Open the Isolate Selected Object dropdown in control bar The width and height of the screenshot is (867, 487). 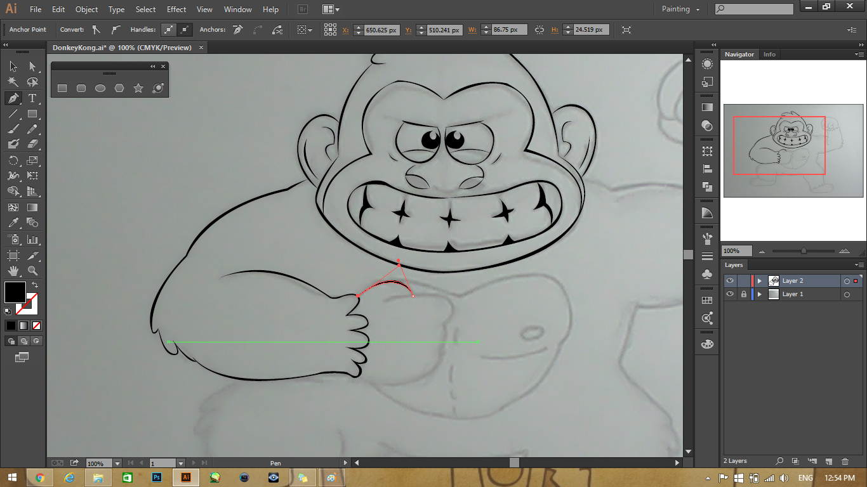(x=305, y=30)
